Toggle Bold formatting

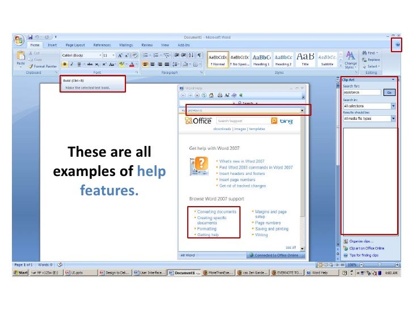coord(65,64)
